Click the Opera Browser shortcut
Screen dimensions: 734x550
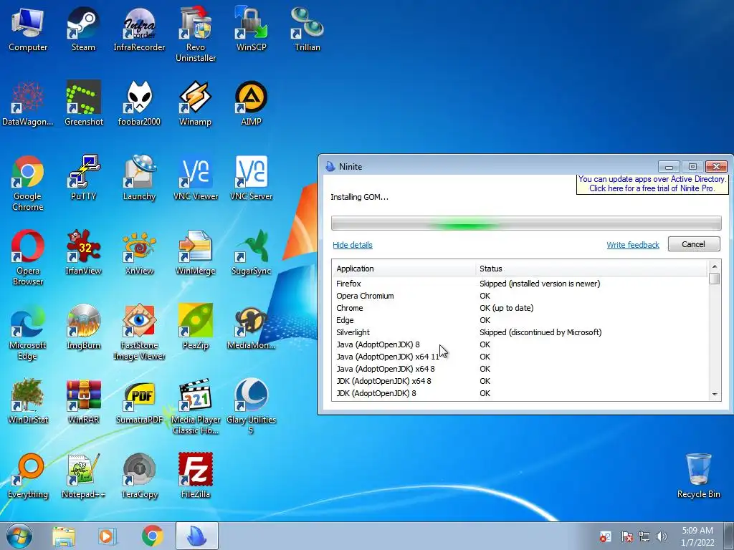click(x=28, y=257)
